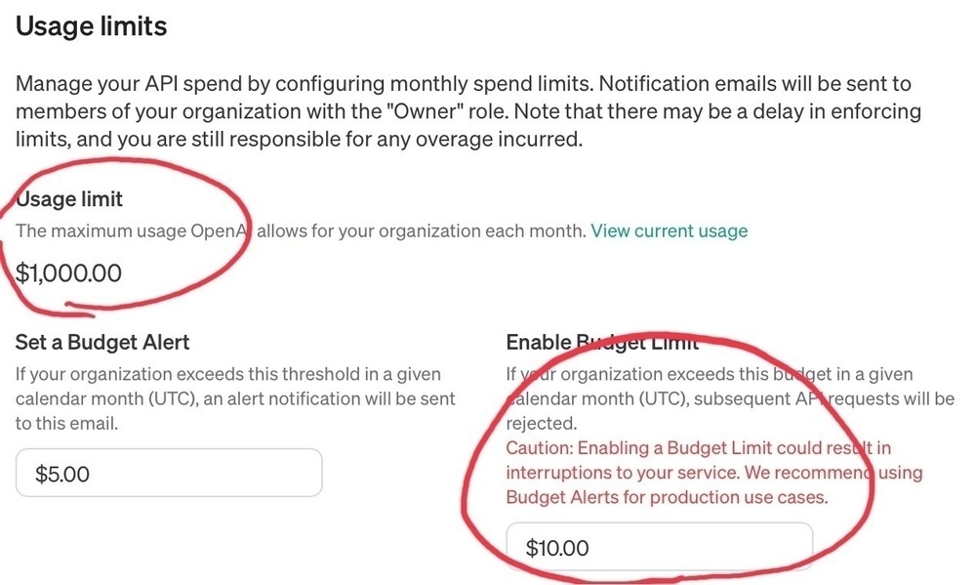The width and height of the screenshot is (975, 585).
Task: Click the red Caution warning text
Action: click(x=713, y=473)
